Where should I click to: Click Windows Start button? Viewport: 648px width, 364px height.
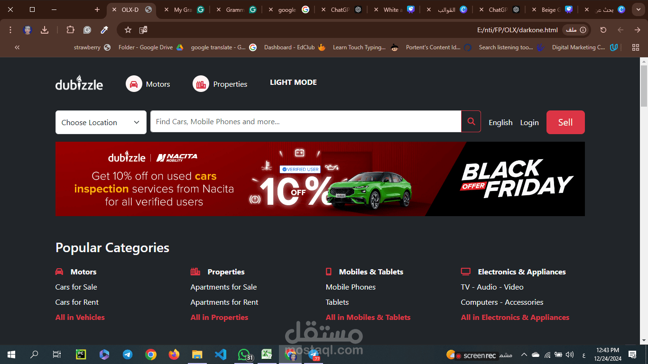(11, 354)
